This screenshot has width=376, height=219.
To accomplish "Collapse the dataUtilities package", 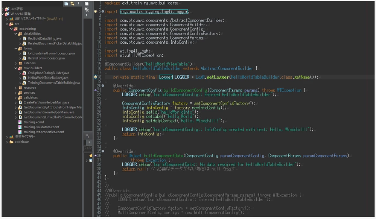I will pyautogui.click(x=16, y=33).
